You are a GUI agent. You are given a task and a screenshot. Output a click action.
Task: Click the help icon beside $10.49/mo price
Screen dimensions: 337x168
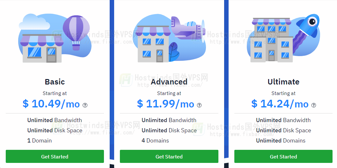(85, 105)
